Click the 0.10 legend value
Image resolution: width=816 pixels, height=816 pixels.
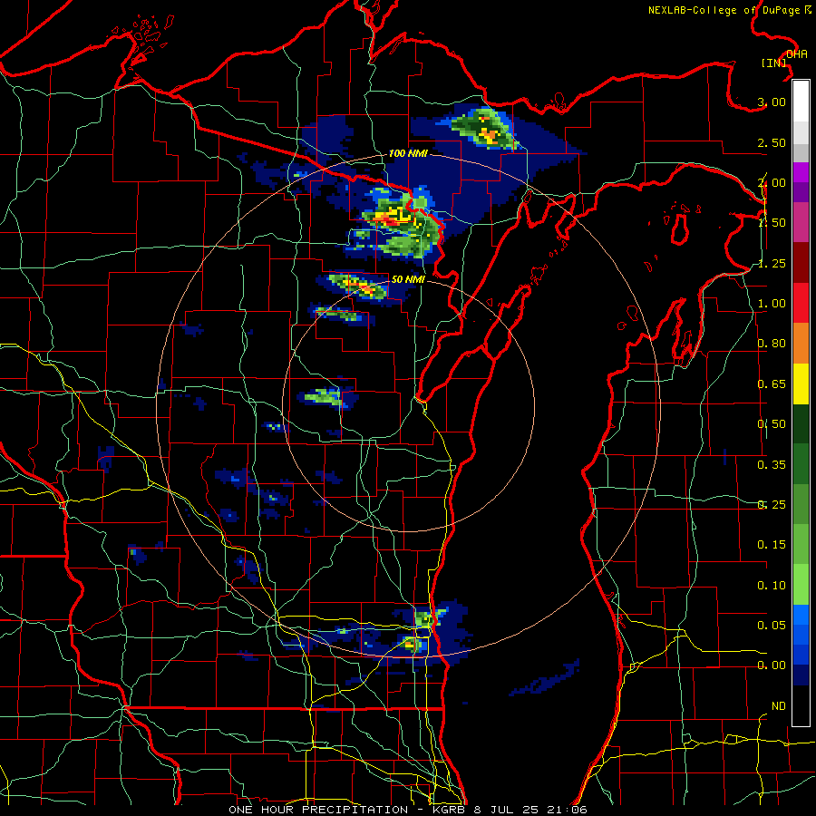point(772,586)
